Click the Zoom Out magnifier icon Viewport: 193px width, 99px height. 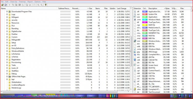click(42, 5)
